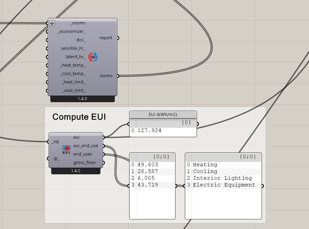Viewport: 309px width, 229px height.
Task: Click the rooms output parameter
Action: [x=106, y=76]
